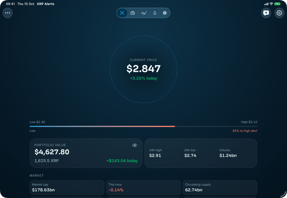This screenshot has height=198, width=287.
Task: Click the 64% to high alert text
Action: click(x=245, y=131)
